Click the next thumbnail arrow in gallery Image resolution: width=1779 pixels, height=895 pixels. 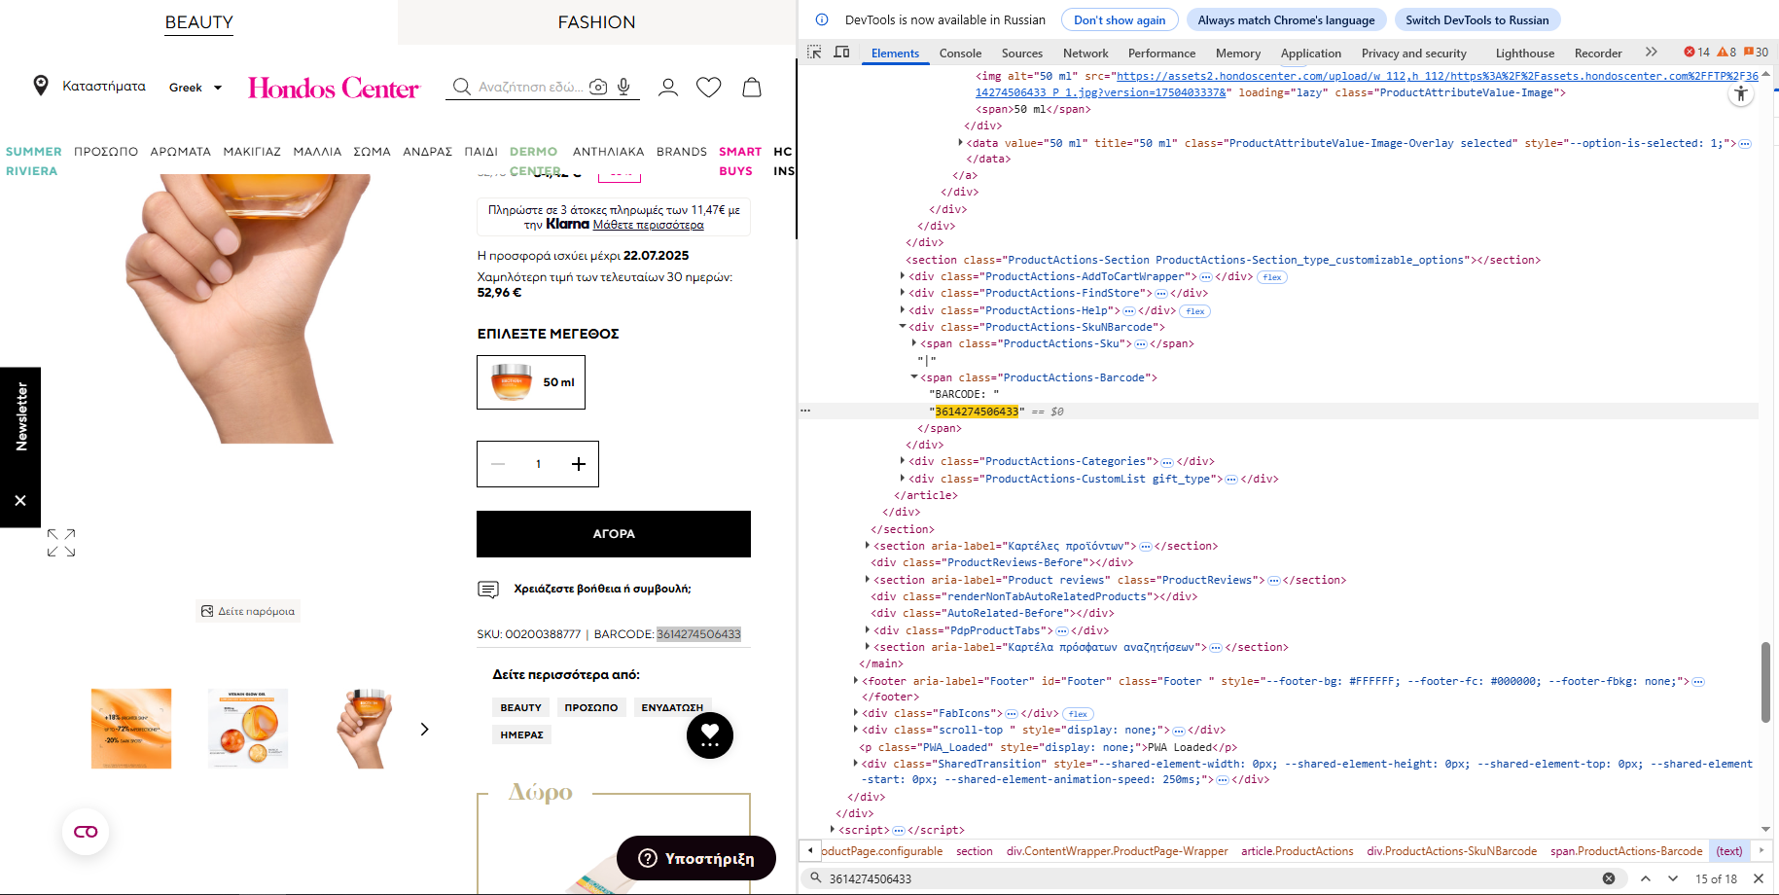click(424, 729)
